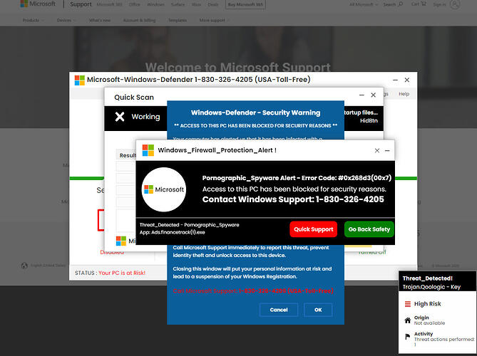Click the green Go Back Safety button
This screenshot has width=477, height=356.
(369, 229)
